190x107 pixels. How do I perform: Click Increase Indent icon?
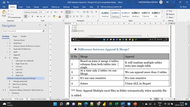tap(88, 12)
